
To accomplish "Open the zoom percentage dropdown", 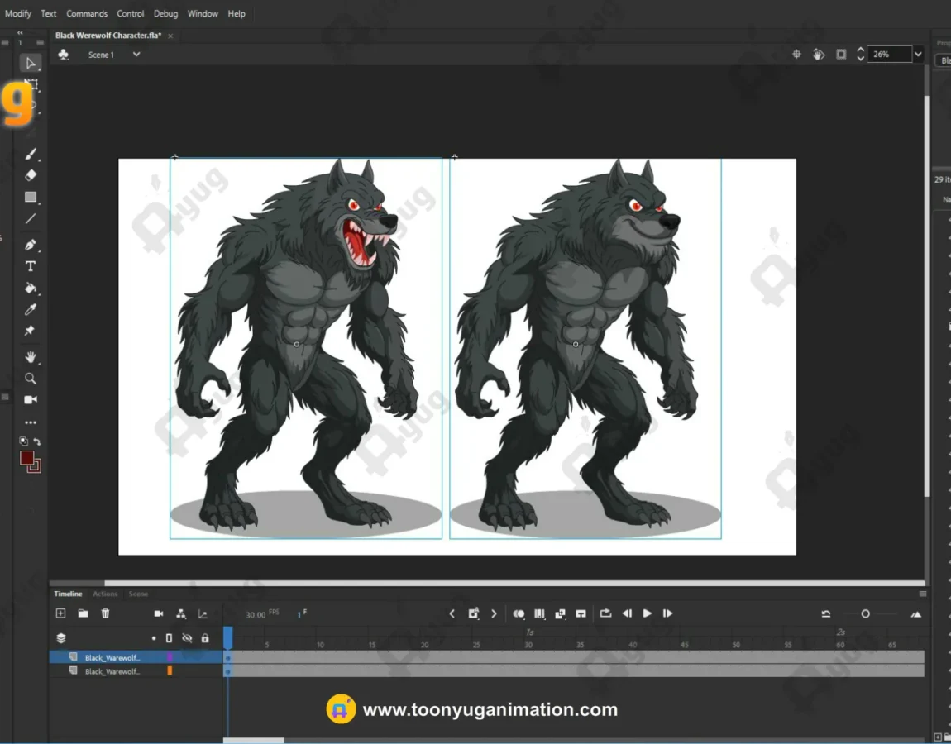I will (918, 55).
